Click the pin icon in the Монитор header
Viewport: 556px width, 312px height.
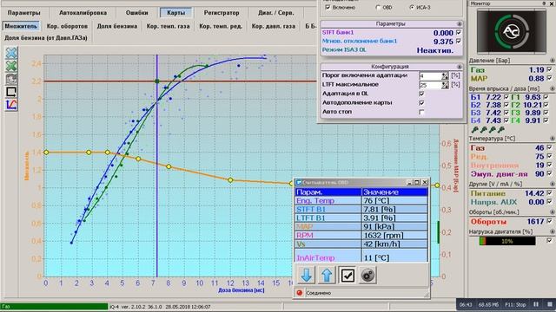[544, 3]
